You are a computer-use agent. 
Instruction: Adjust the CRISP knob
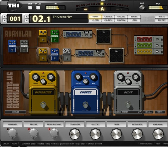116,134
